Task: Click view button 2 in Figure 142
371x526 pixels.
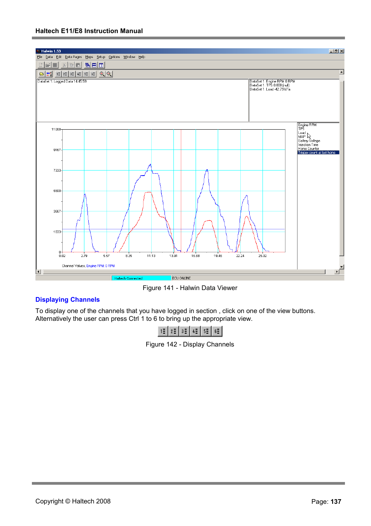Action: [173, 331]
